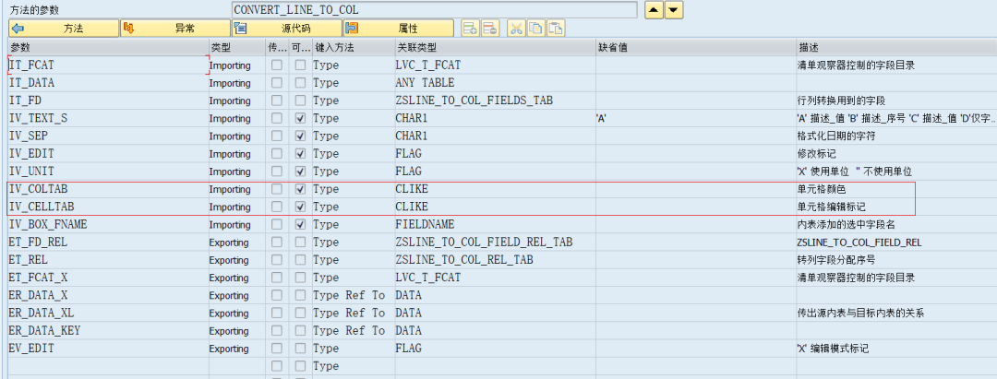Image resolution: width=997 pixels, height=379 pixels.
Task: Click the default value 'A' cell
Action: point(696,119)
